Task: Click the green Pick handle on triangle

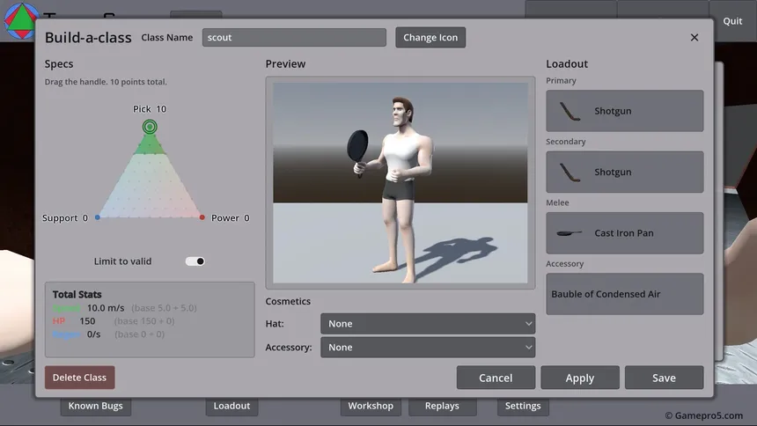Action: 150,127
